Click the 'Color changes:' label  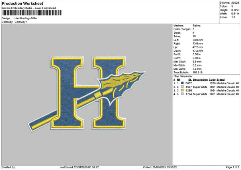coord(182,29)
